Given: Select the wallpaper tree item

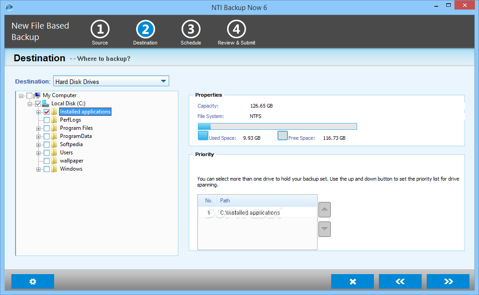Looking at the screenshot, I should coord(71,161).
